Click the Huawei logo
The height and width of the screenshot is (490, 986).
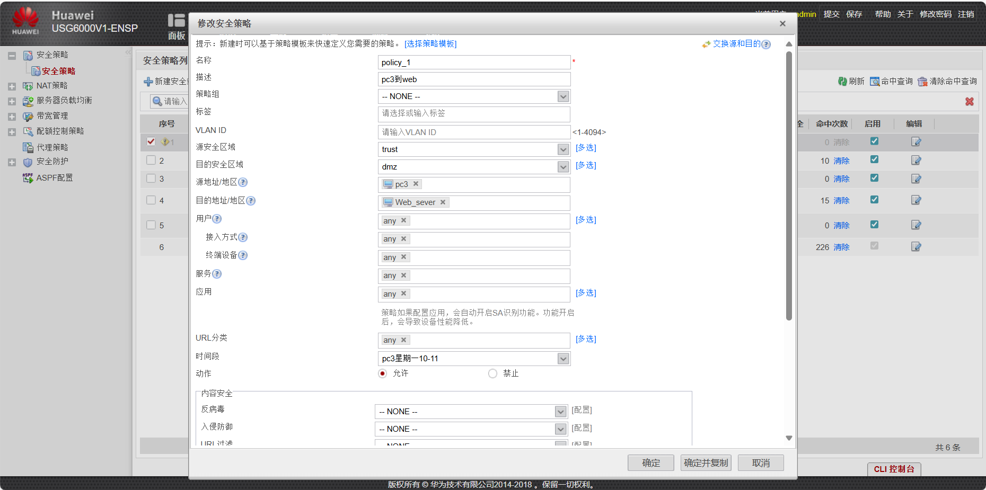[25, 21]
